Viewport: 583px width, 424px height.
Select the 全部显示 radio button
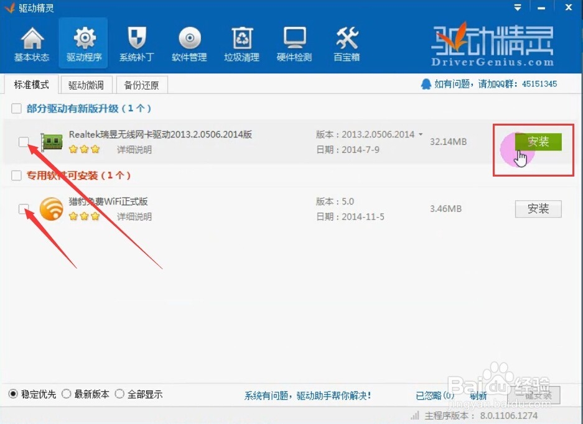[x=119, y=394]
